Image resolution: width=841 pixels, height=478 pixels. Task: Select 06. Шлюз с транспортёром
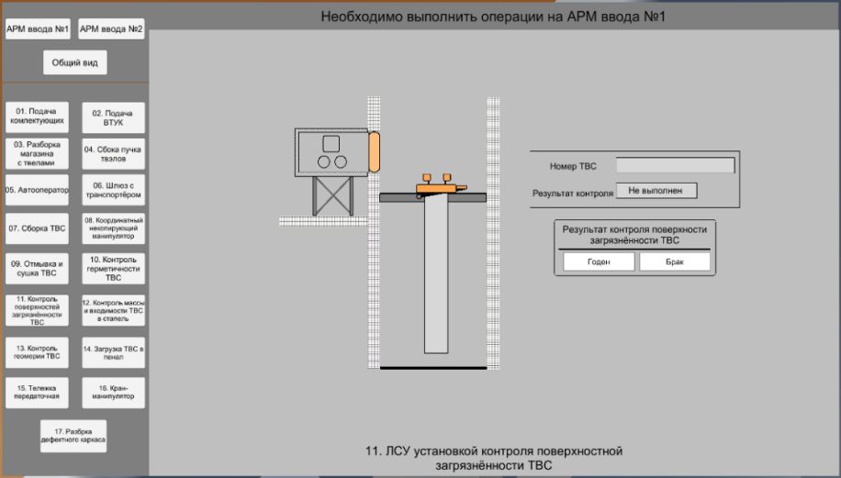coord(113,190)
